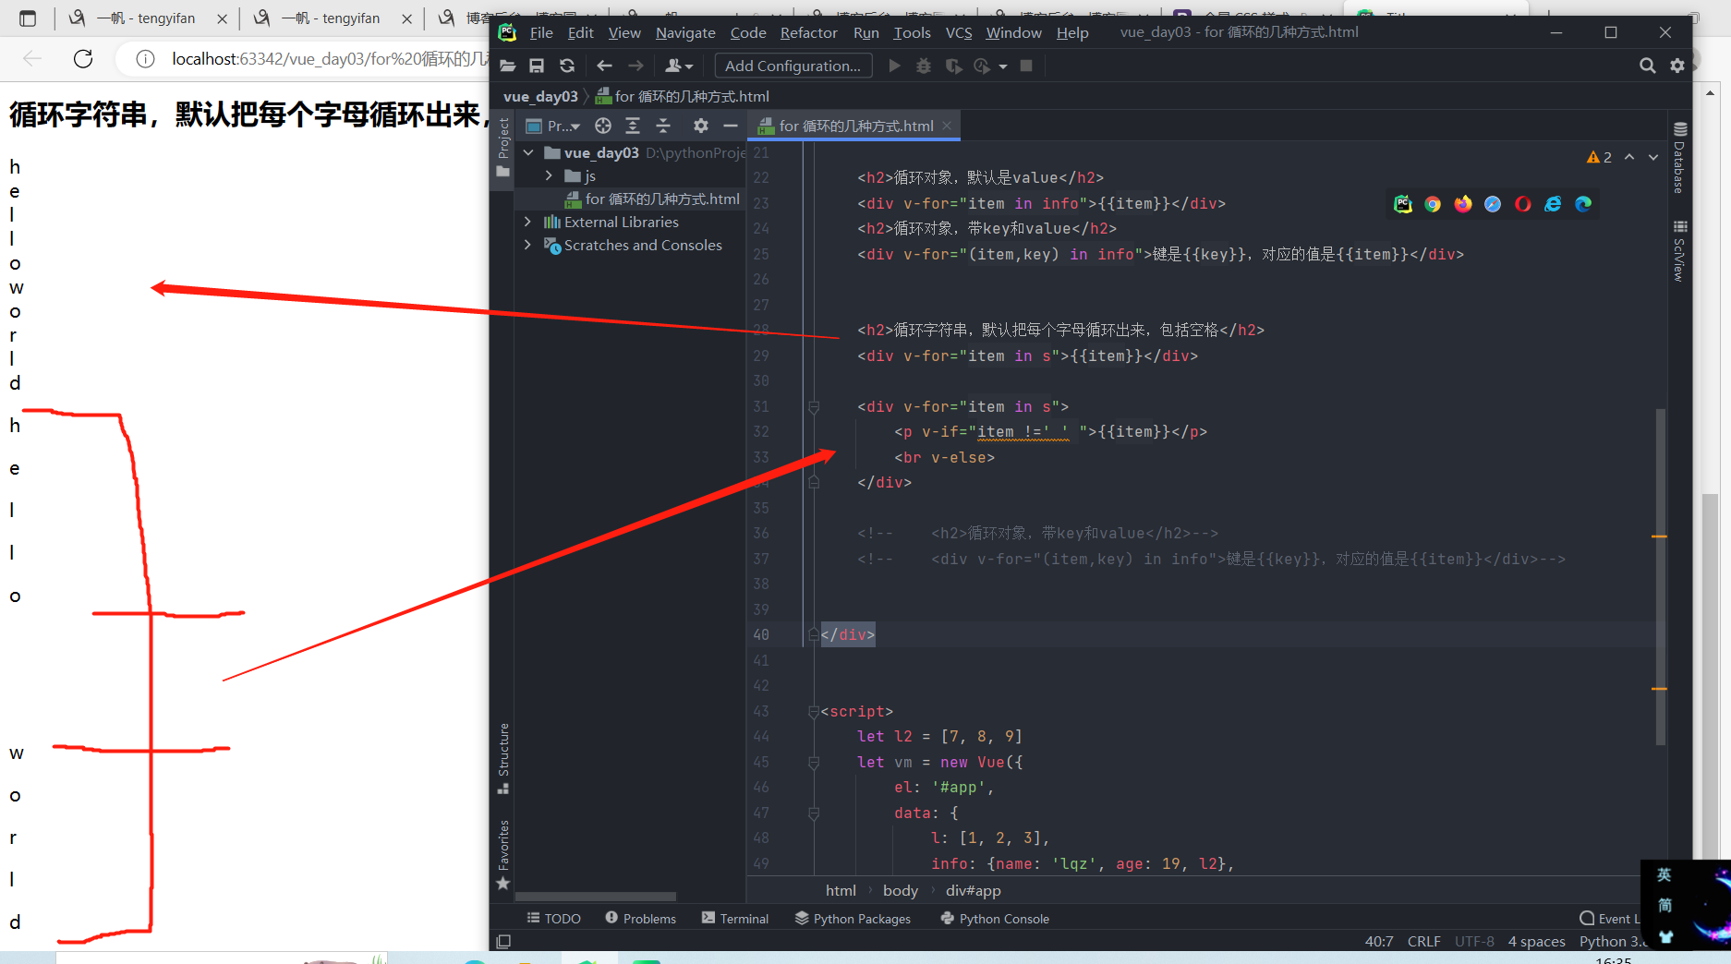Click the Open folder toolbar icon
Viewport: 1731px width, 964px height.
pos(507,66)
